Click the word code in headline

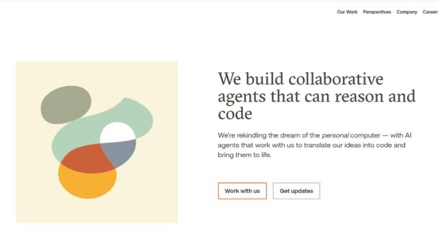235,114
